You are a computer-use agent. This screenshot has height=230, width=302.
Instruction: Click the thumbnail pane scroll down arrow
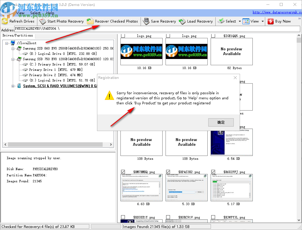point(299,220)
